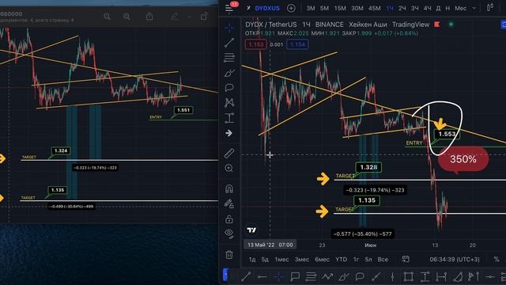Open the XABCD patterns tool

pyautogui.click(x=229, y=102)
